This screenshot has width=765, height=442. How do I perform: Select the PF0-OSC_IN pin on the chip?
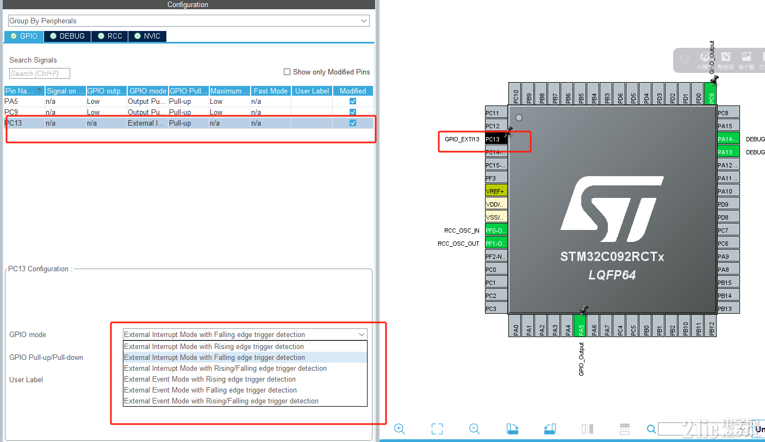(x=496, y=231)
